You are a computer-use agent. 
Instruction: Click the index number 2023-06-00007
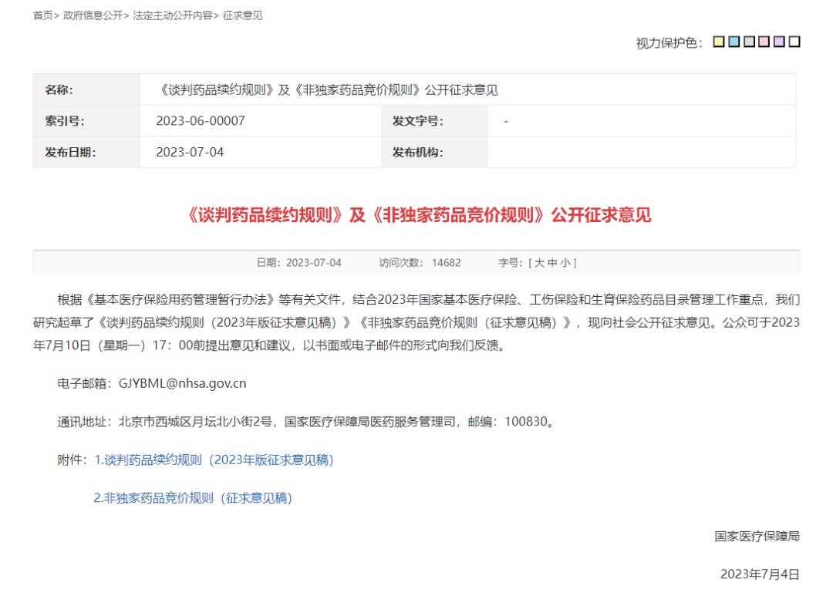(x=201, y=121)
